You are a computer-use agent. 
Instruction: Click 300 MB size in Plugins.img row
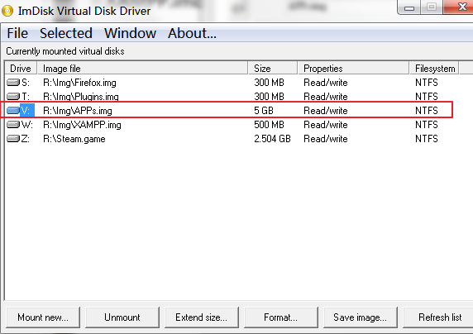(269, 97)
